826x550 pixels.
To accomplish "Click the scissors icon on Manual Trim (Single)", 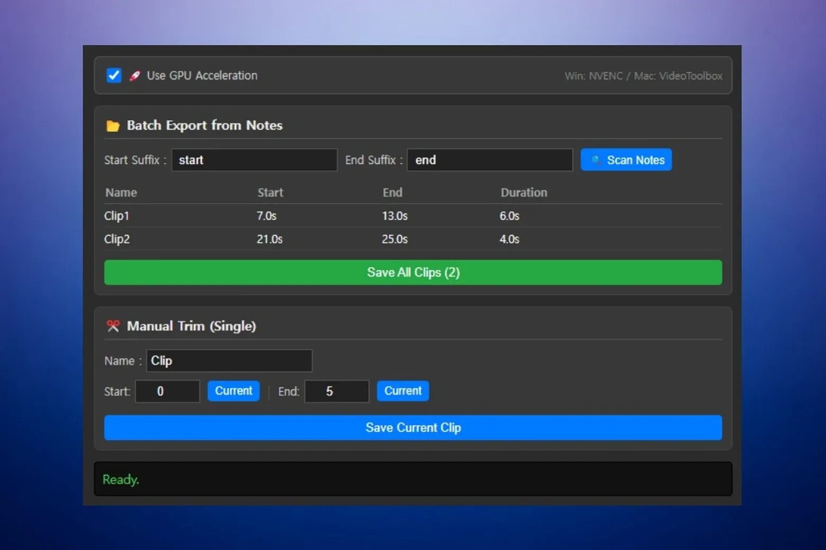I will [112, 326].
